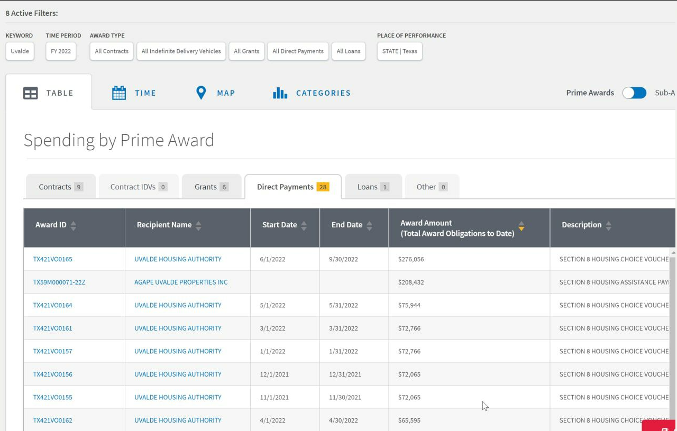Open award TX421VO0162

(x=52, y=420)
